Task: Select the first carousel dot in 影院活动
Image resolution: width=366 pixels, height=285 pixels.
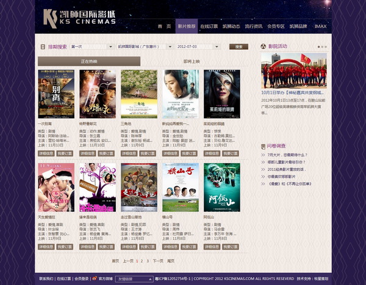Action: tap(319, 47)
